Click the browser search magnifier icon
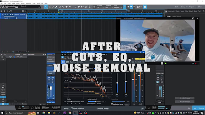This screenshot has height=115, width=205. [203, 11]
